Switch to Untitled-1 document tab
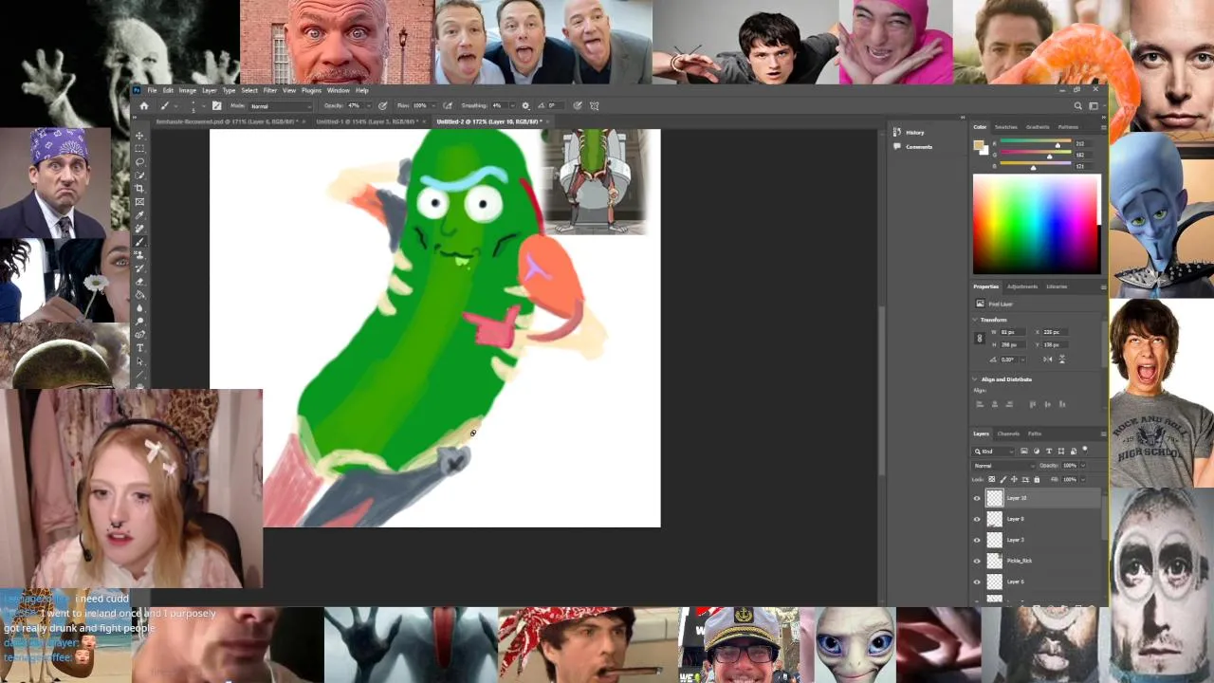The width and height of the screenshot is (1214, 683). [366, 121]
